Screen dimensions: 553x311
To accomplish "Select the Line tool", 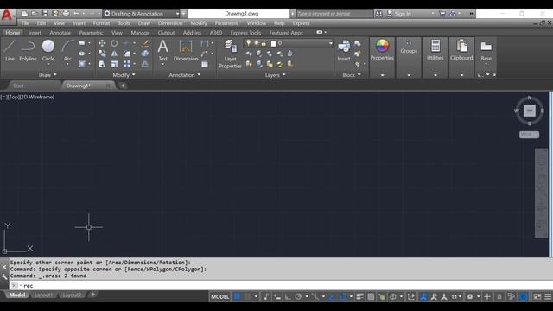I will [x=10, y=51].
